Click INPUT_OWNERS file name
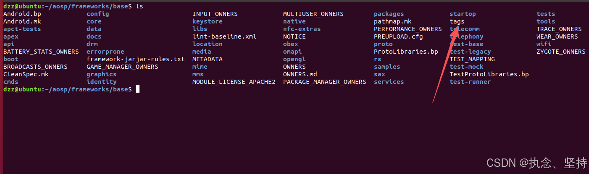The width and height of the screenshot is (589, 174). (215, 14)
